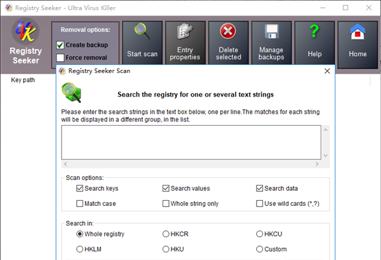Maximize the Registry Seeker window
This screenshot has width=381, height=260.
coord(345,8)
